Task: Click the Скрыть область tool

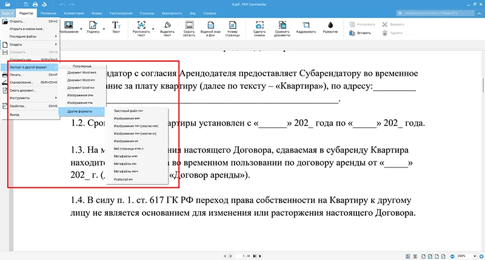Action: pyautogui.click(x=189, y=28)
